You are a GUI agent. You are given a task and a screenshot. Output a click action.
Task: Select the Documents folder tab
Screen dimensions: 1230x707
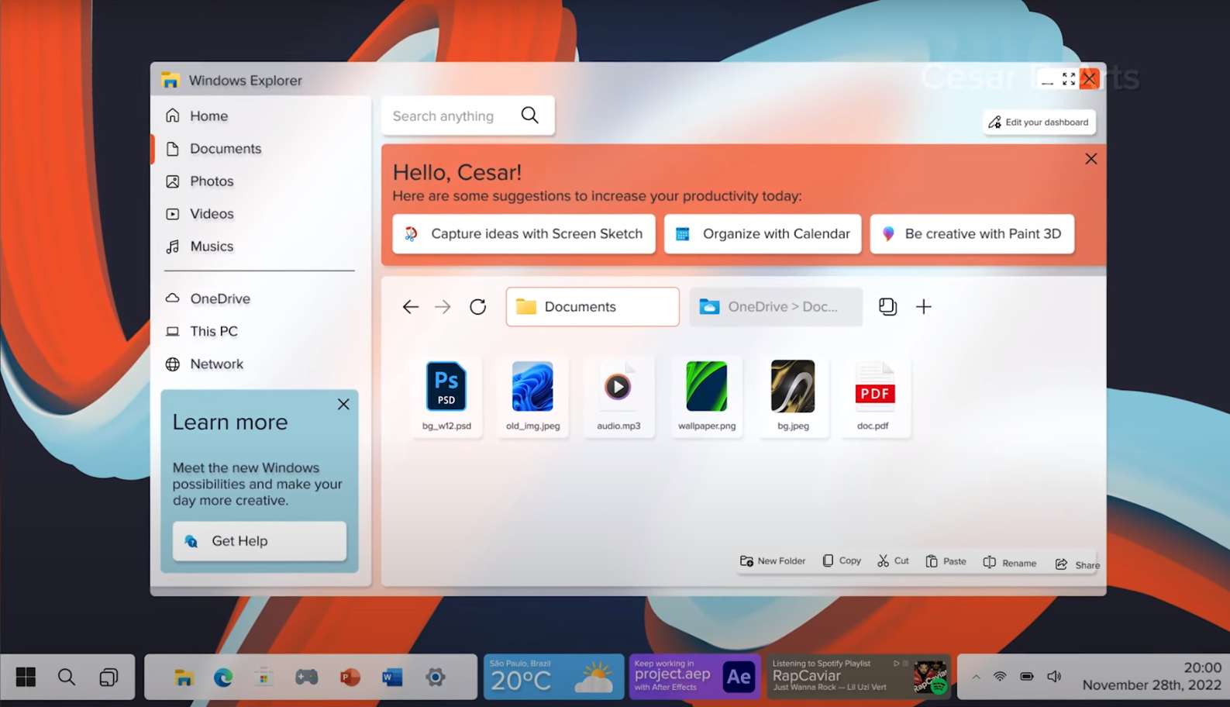[592, 307]
